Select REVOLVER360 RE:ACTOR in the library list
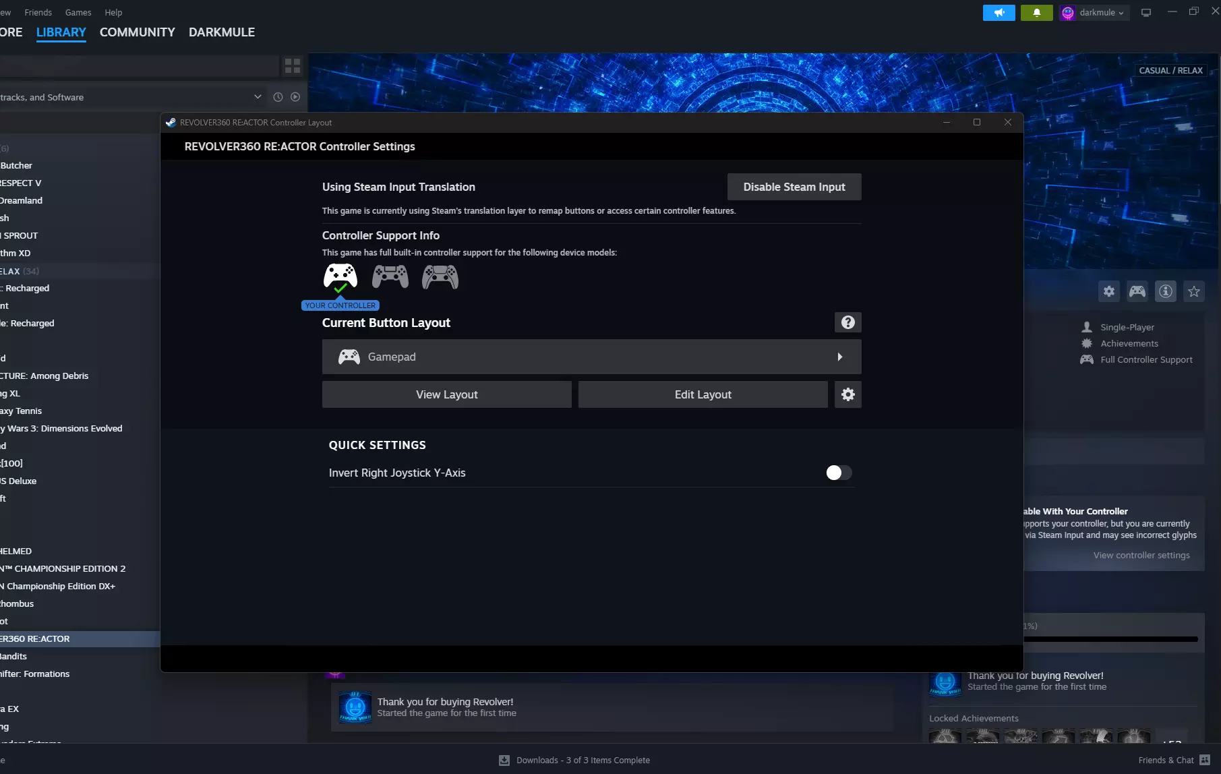1221x774 pixels. point(80,639)
